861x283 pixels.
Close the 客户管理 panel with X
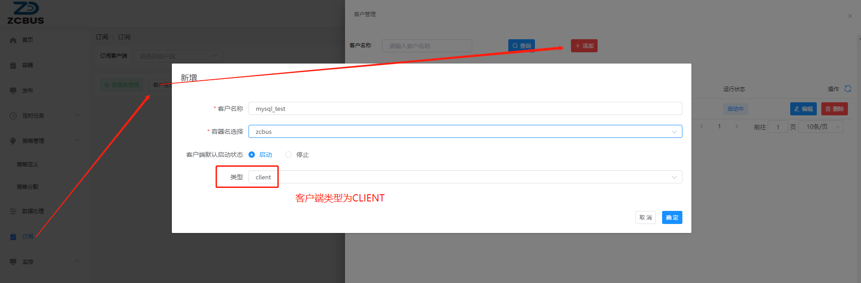850,16
